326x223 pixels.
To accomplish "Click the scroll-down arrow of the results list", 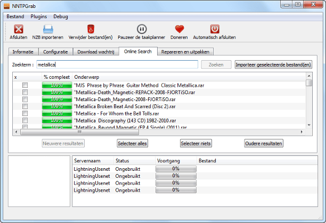I will point(309,125).
